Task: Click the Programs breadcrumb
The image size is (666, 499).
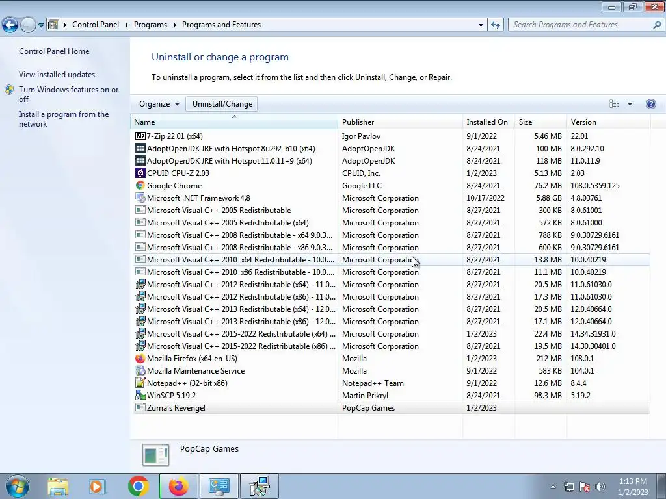Action: tap(150, 25)
